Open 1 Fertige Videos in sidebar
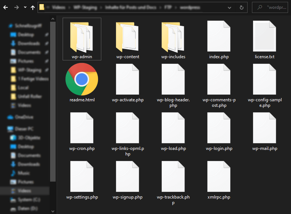 30,79
